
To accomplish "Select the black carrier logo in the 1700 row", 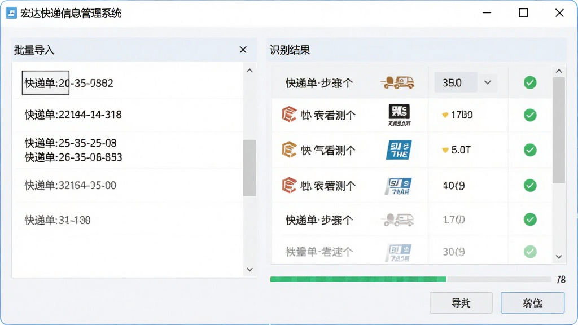I will (399, 115).
